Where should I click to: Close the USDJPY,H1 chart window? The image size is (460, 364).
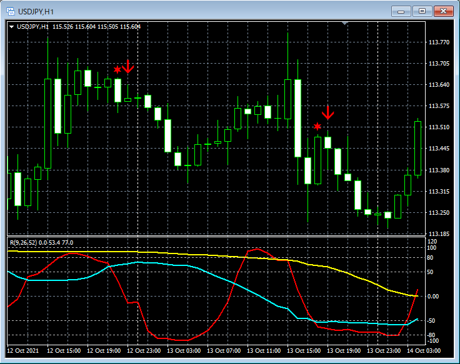point(444,11)
